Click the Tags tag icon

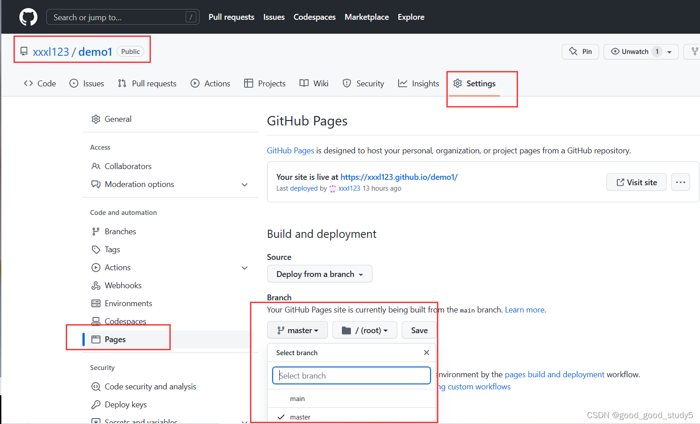point(96,250)
